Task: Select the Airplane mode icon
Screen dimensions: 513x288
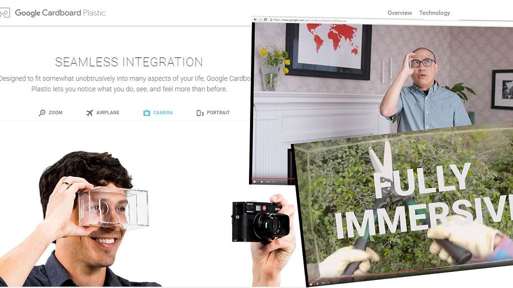Action: (89, 113)
